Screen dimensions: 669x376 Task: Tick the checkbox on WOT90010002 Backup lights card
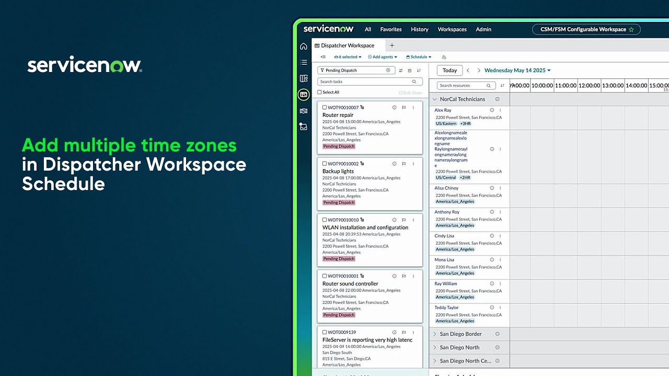point(325,163)
